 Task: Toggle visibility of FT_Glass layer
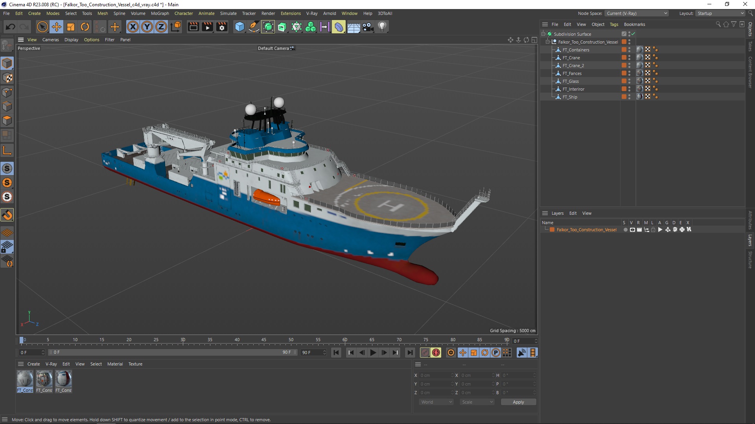tap(630, 80)
